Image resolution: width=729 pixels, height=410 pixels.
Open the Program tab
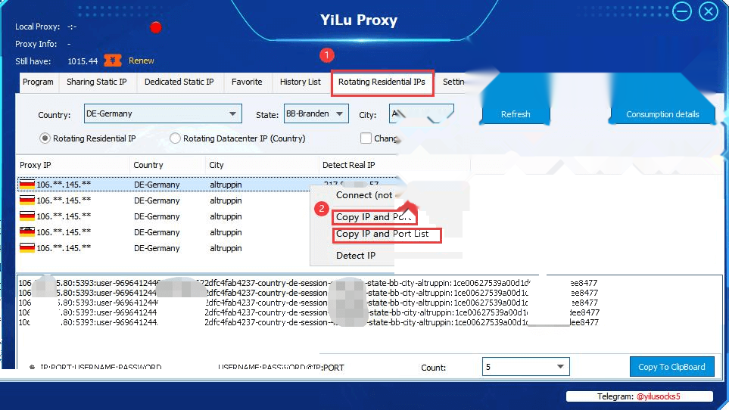pos(38,82)
